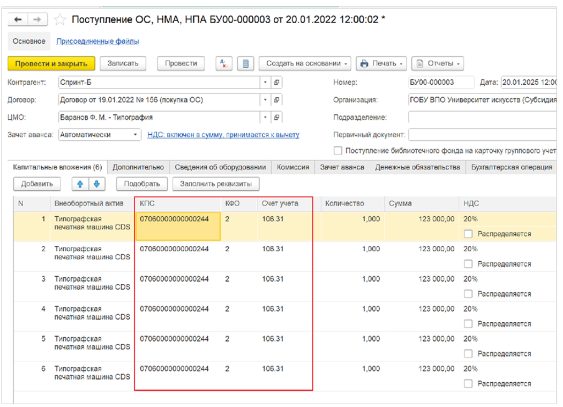Open Контрагент Спринт-Б record icon

277,82
